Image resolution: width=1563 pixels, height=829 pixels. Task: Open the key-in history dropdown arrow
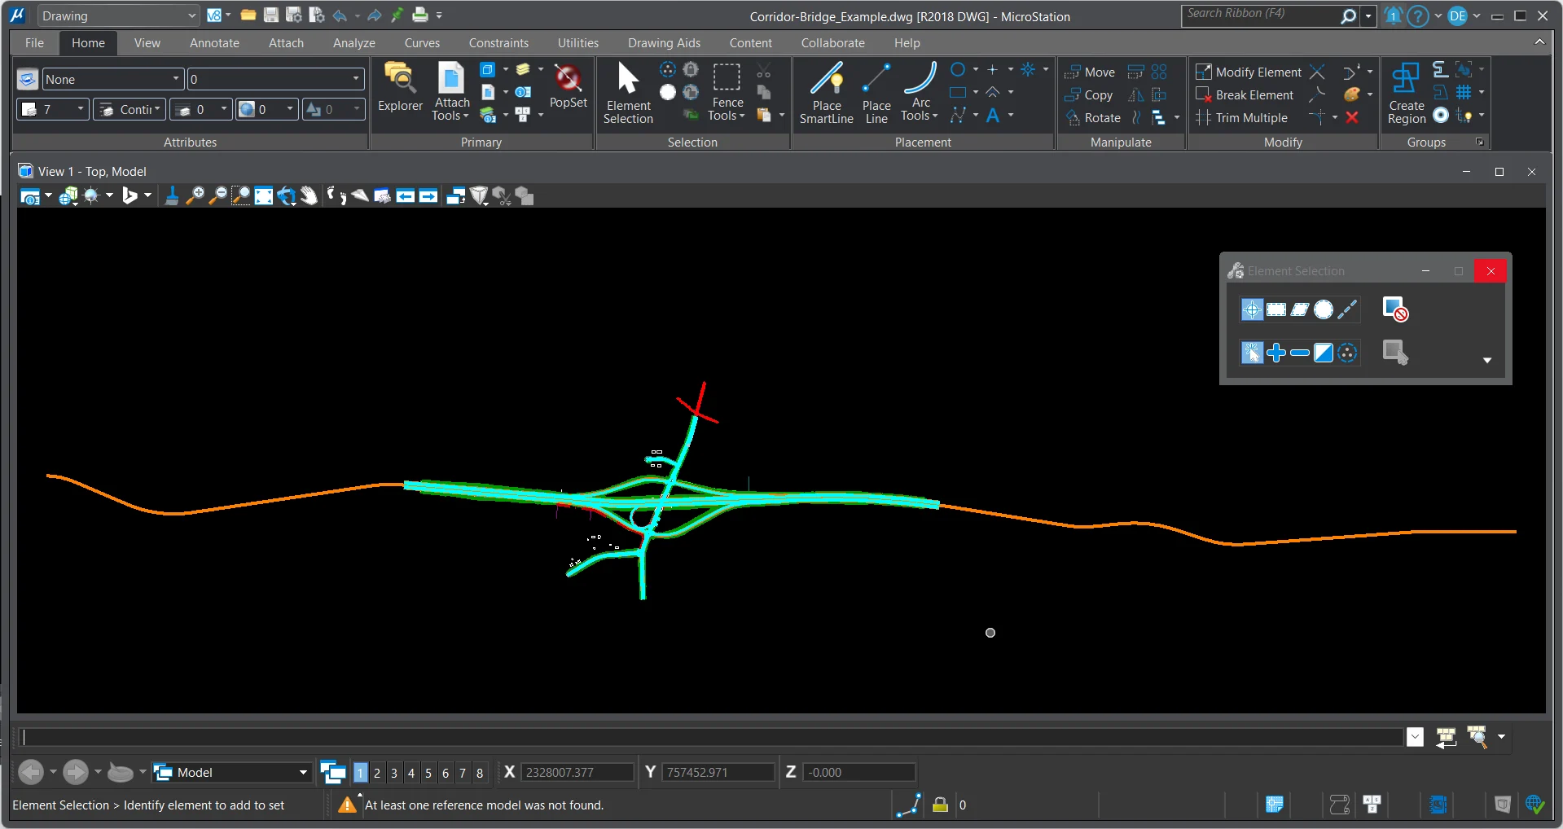coord(1416,737)
